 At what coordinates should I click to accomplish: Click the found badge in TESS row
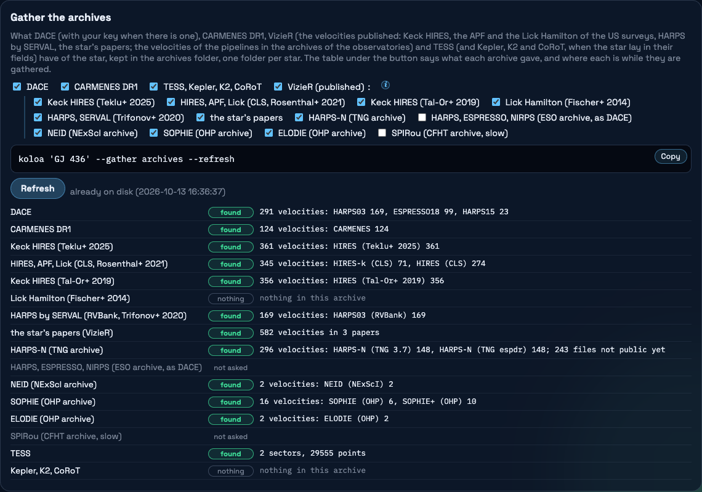point(230,453)
